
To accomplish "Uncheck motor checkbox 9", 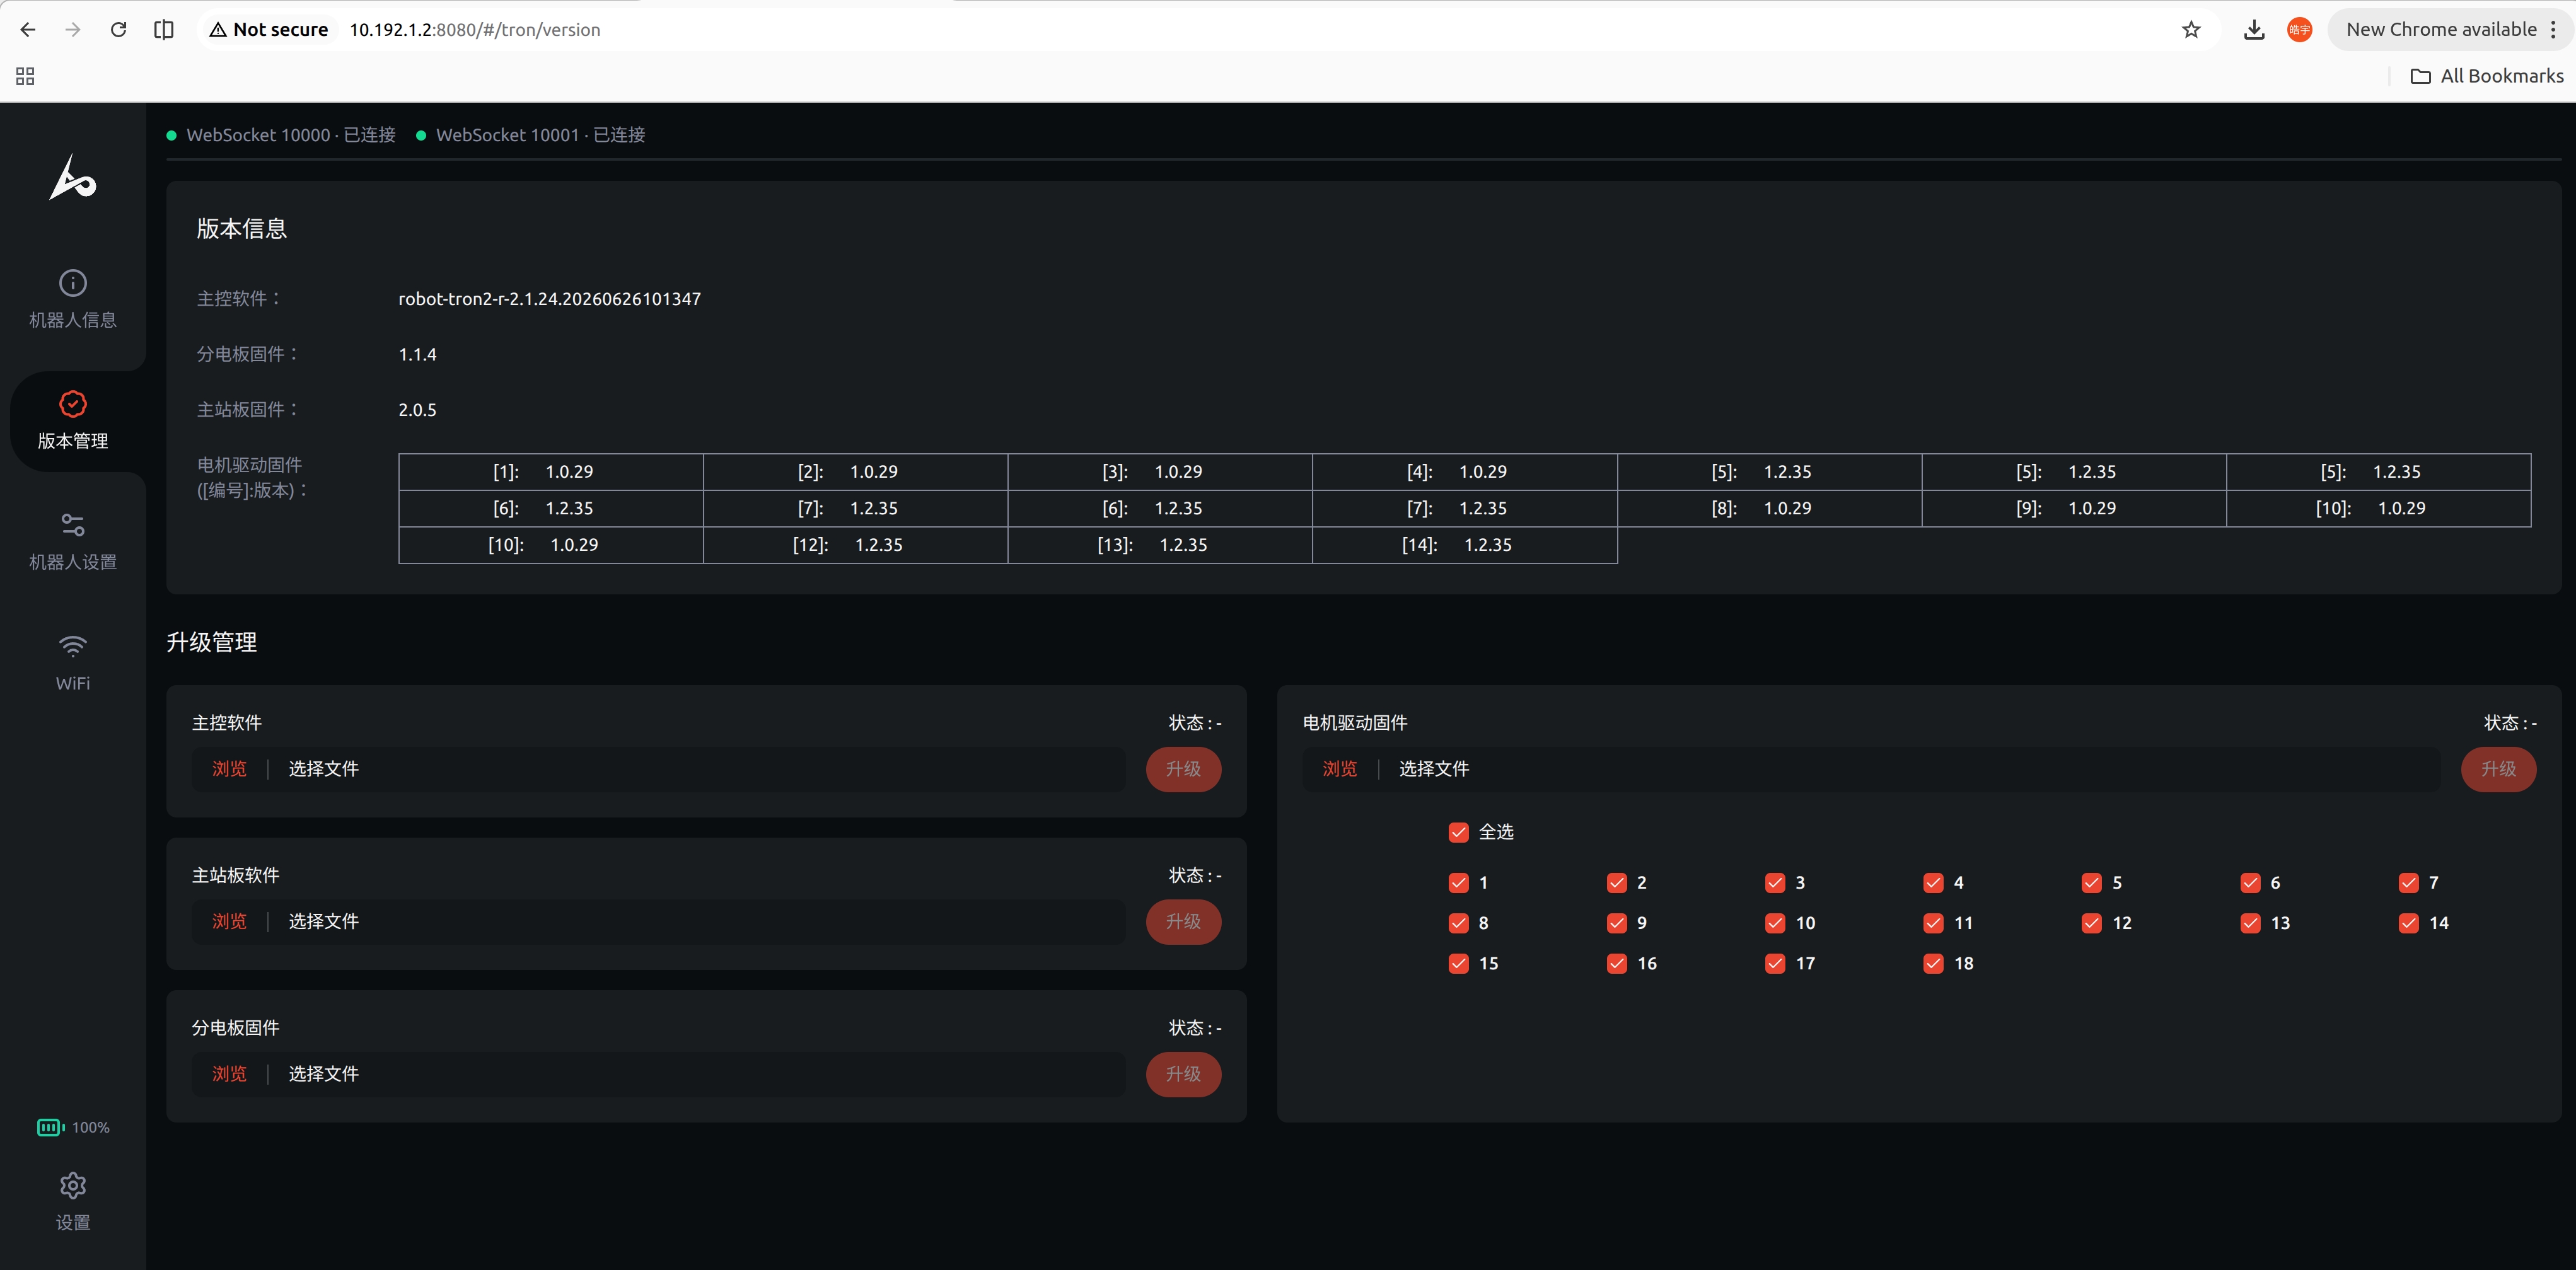I will (x=1617, y=923).
